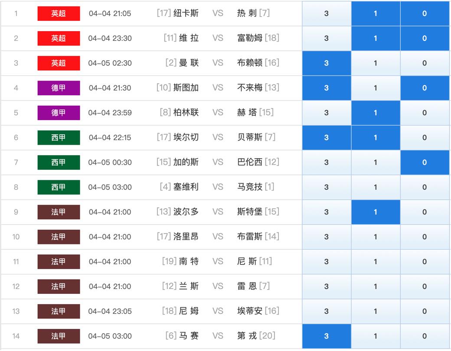Screen dimensions: 451x351
Task: Open away team 巴伦西 link
Action: pyautogui.click(x=250, y=162)
